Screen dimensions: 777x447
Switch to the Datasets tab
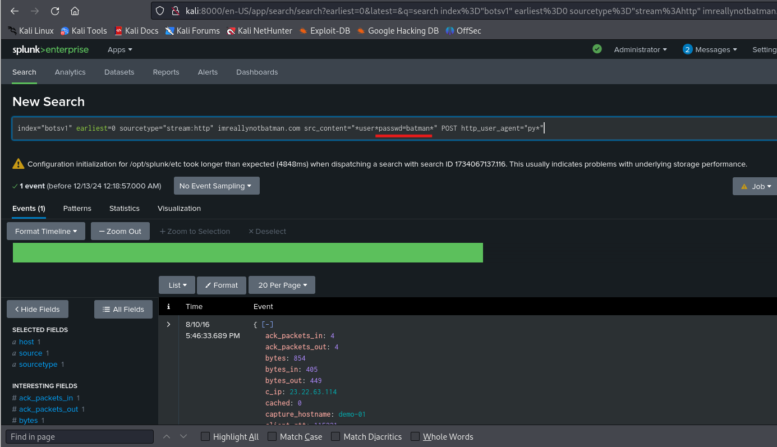point(119,72)
